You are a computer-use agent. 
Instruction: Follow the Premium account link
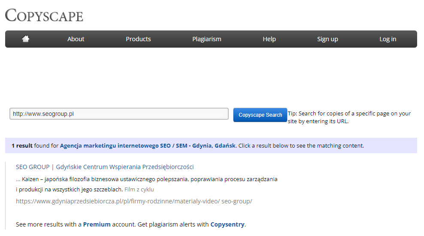pos(97,224)
